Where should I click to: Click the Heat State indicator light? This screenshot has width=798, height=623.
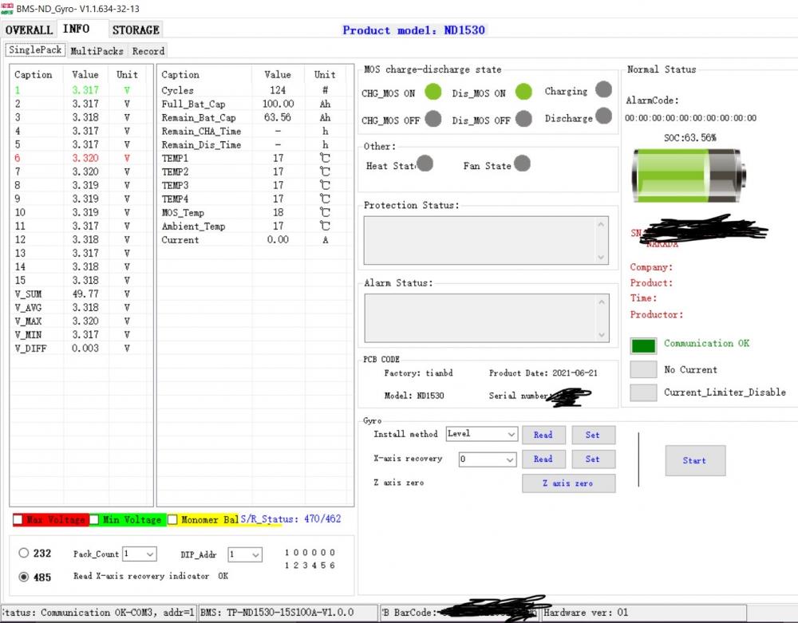425,164
